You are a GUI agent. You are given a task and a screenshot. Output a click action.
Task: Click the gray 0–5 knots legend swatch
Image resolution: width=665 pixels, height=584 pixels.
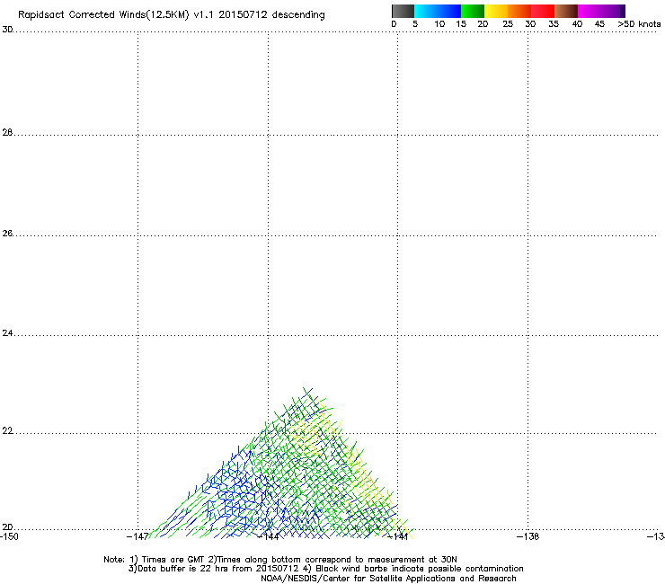pyautogui.click(x=403, y=11)
